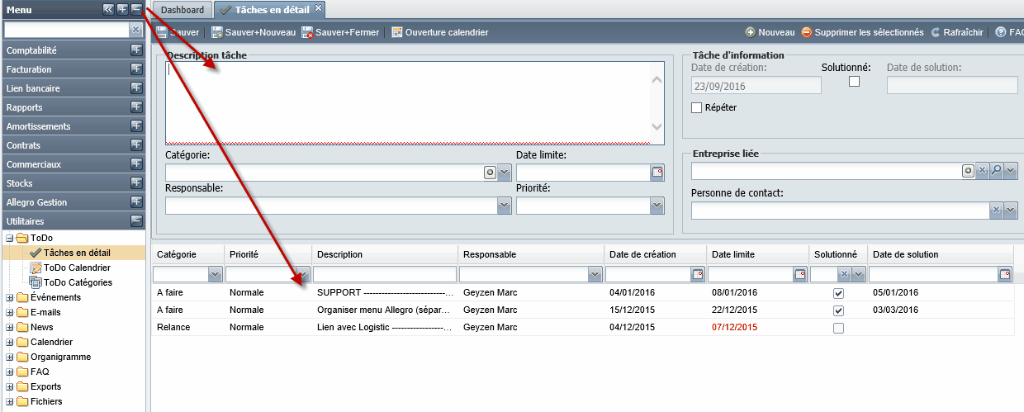Open ToDo Calendrier in the tree

coord(77,268)
